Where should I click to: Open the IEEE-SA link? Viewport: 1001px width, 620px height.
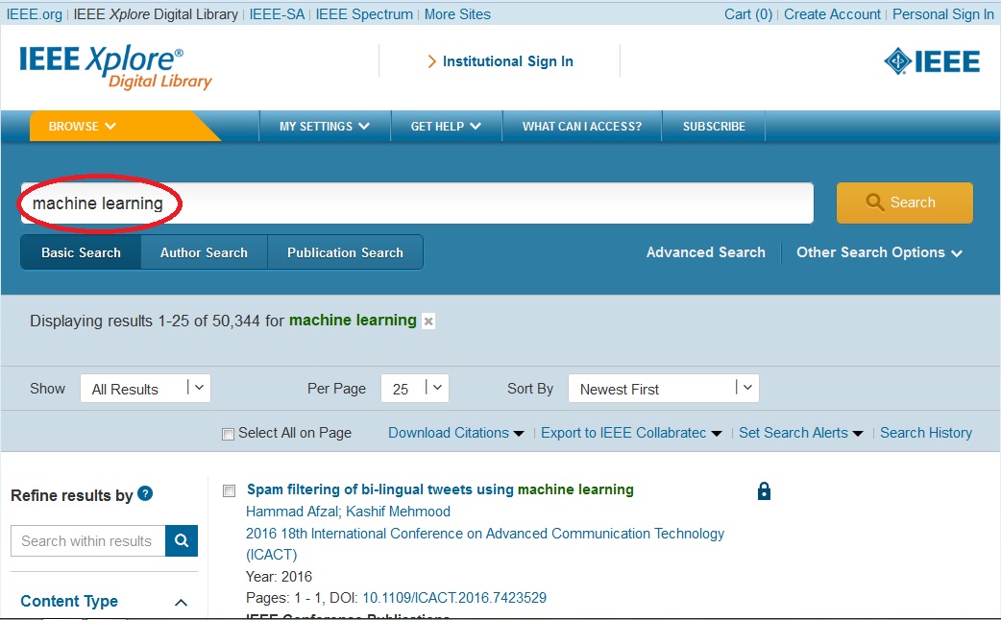pyautogui.click(x=277, y=14)
